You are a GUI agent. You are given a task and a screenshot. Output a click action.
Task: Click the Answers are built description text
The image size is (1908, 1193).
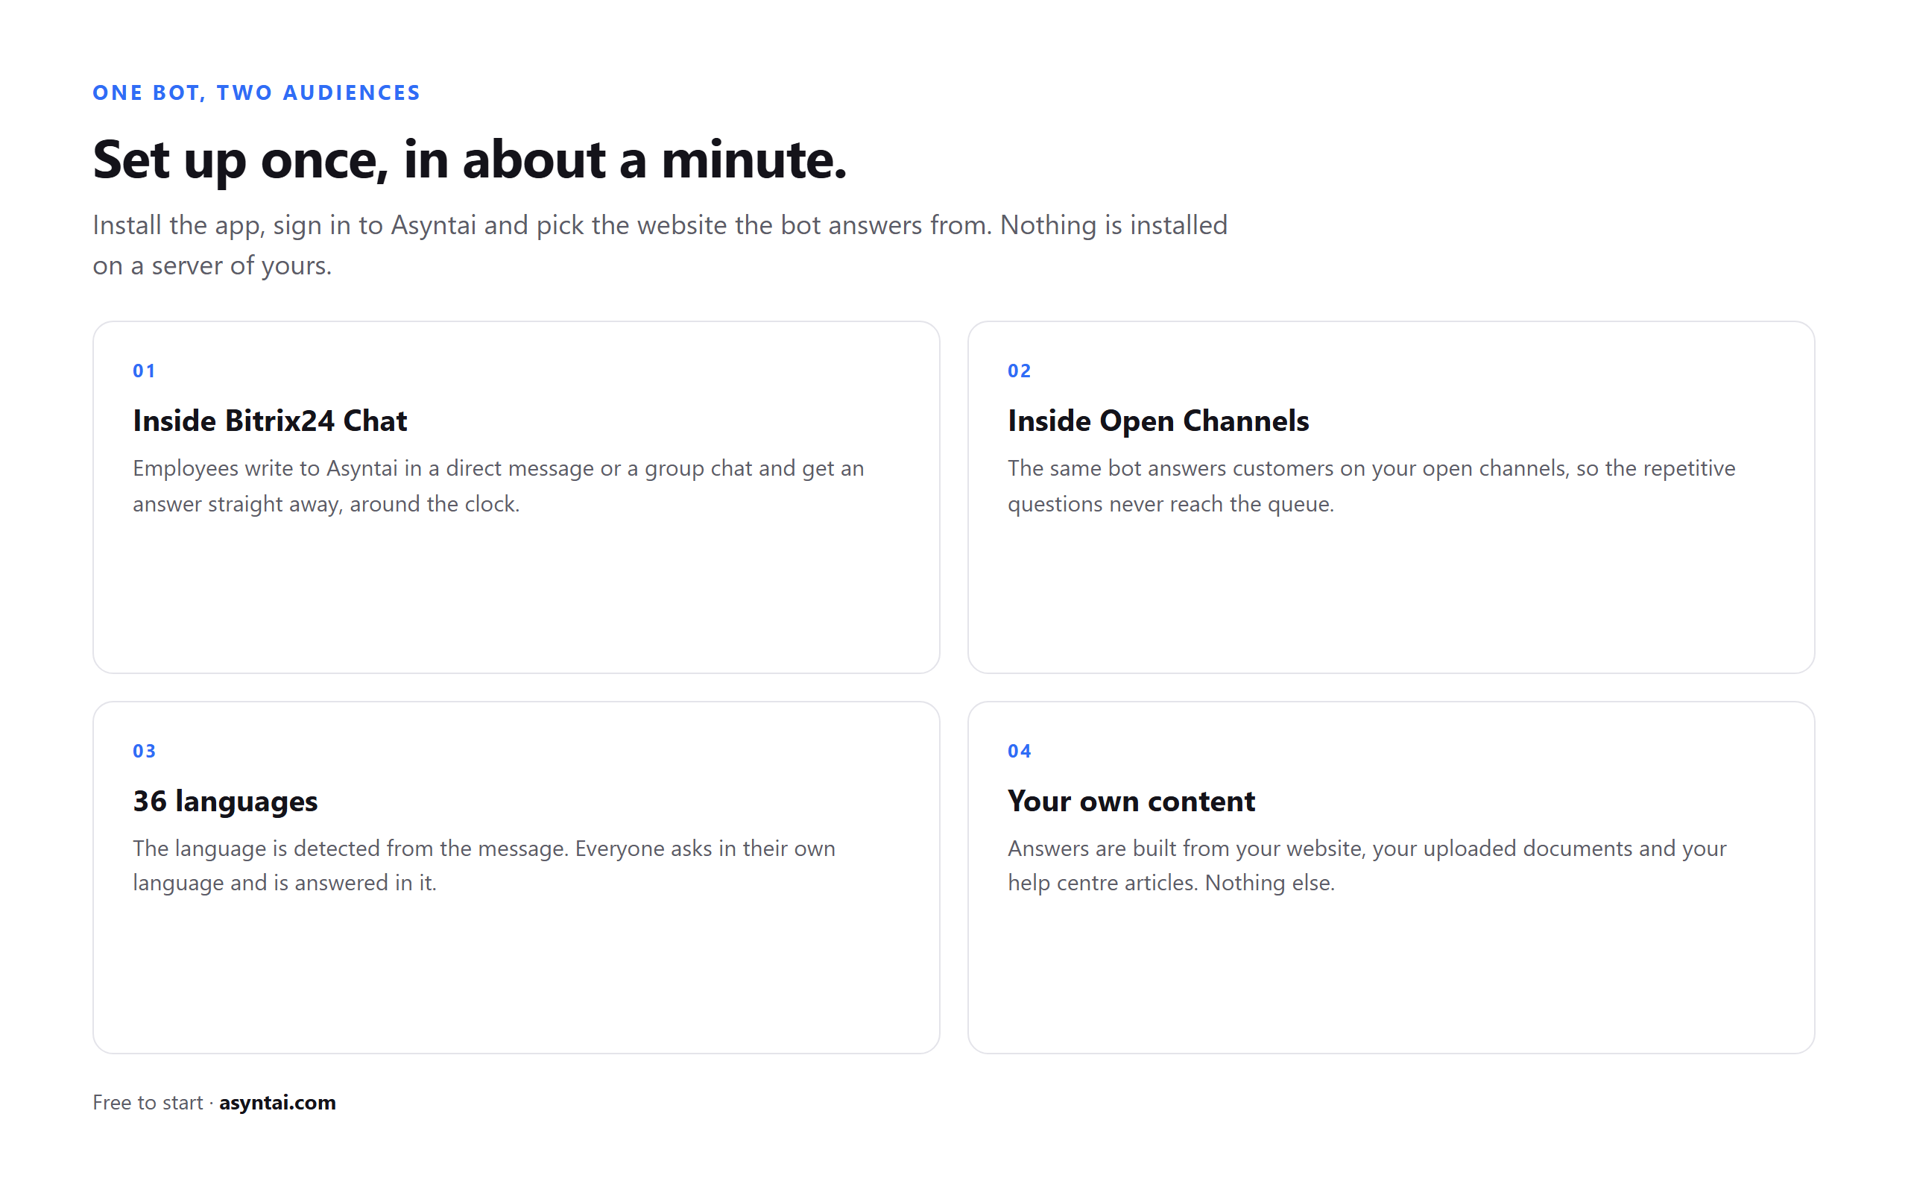[1367, 865]
